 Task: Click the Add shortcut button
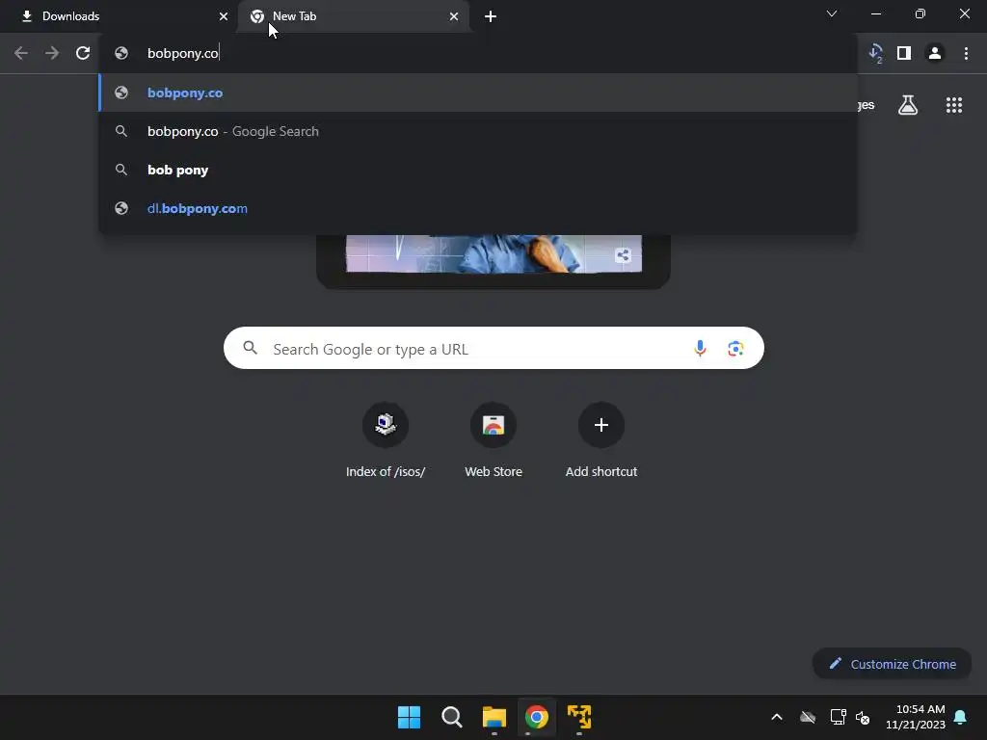tap(601, 440)
